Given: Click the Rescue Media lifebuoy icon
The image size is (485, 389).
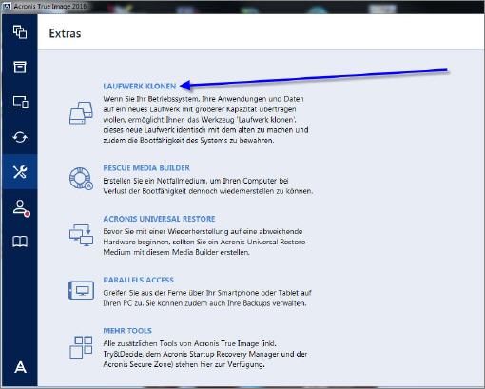Looking at the screenshot, I should [x=81, y=179].
